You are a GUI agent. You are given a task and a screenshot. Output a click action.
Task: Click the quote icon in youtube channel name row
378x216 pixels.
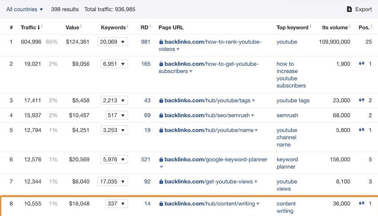[x=362, y=130]
